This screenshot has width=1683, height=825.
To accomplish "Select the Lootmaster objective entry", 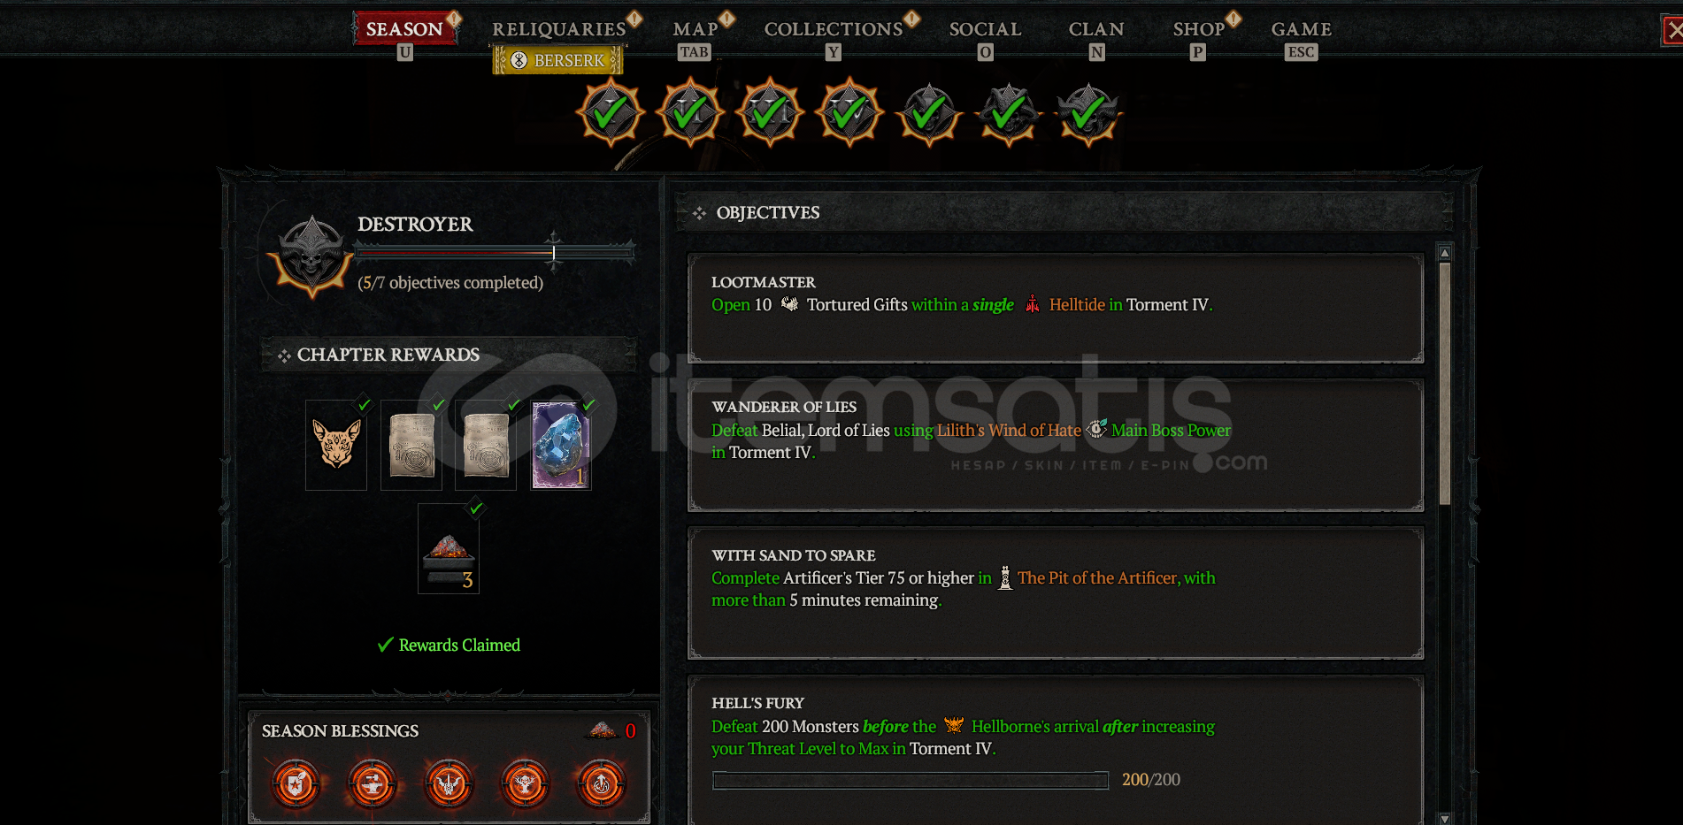I will [1056, 308].
